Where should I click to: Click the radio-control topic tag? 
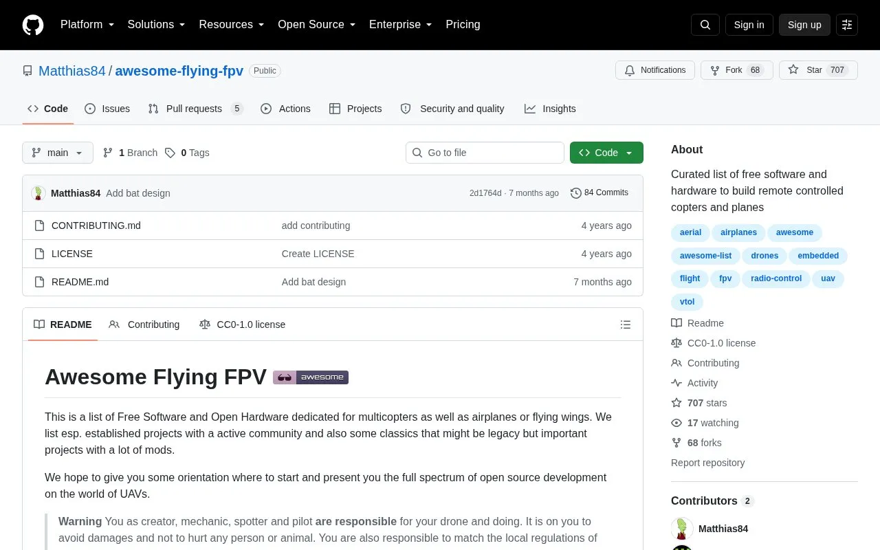(776, 278)
